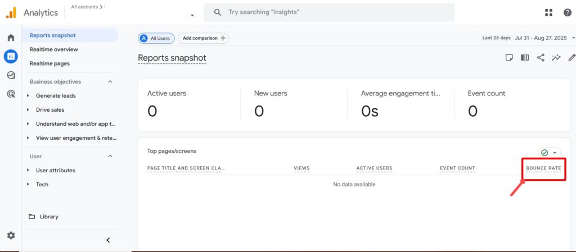Open the Explore icon in left rail
The image size is (576, 252).
click(11, 75)
